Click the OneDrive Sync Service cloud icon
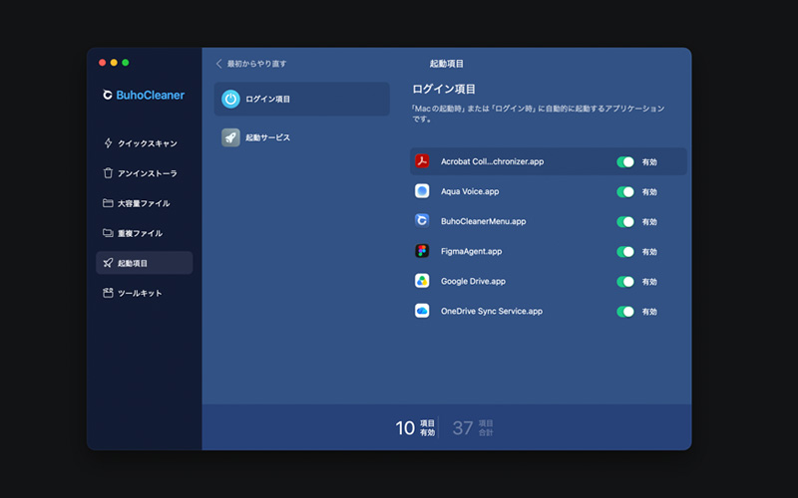This screenshot has width=798, height=498. 422,311
